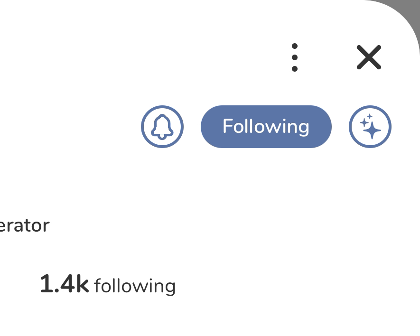Click the notification bell icon
The width and height of the screenshot is (420, 336).
coord(162,127)
